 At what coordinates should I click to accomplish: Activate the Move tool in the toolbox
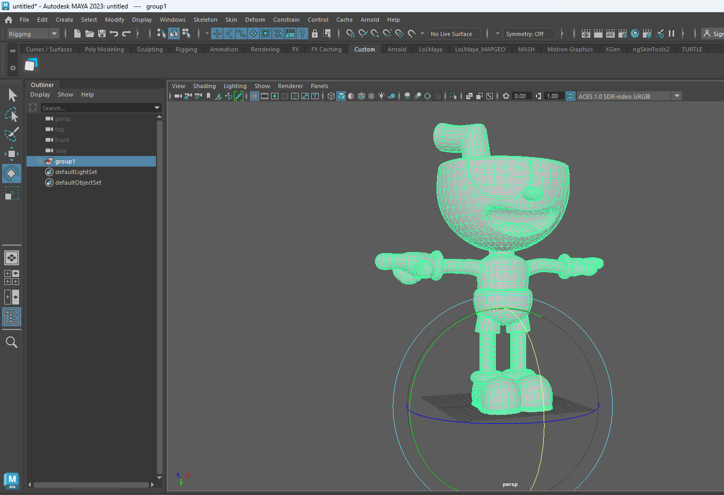click(12, 154)
